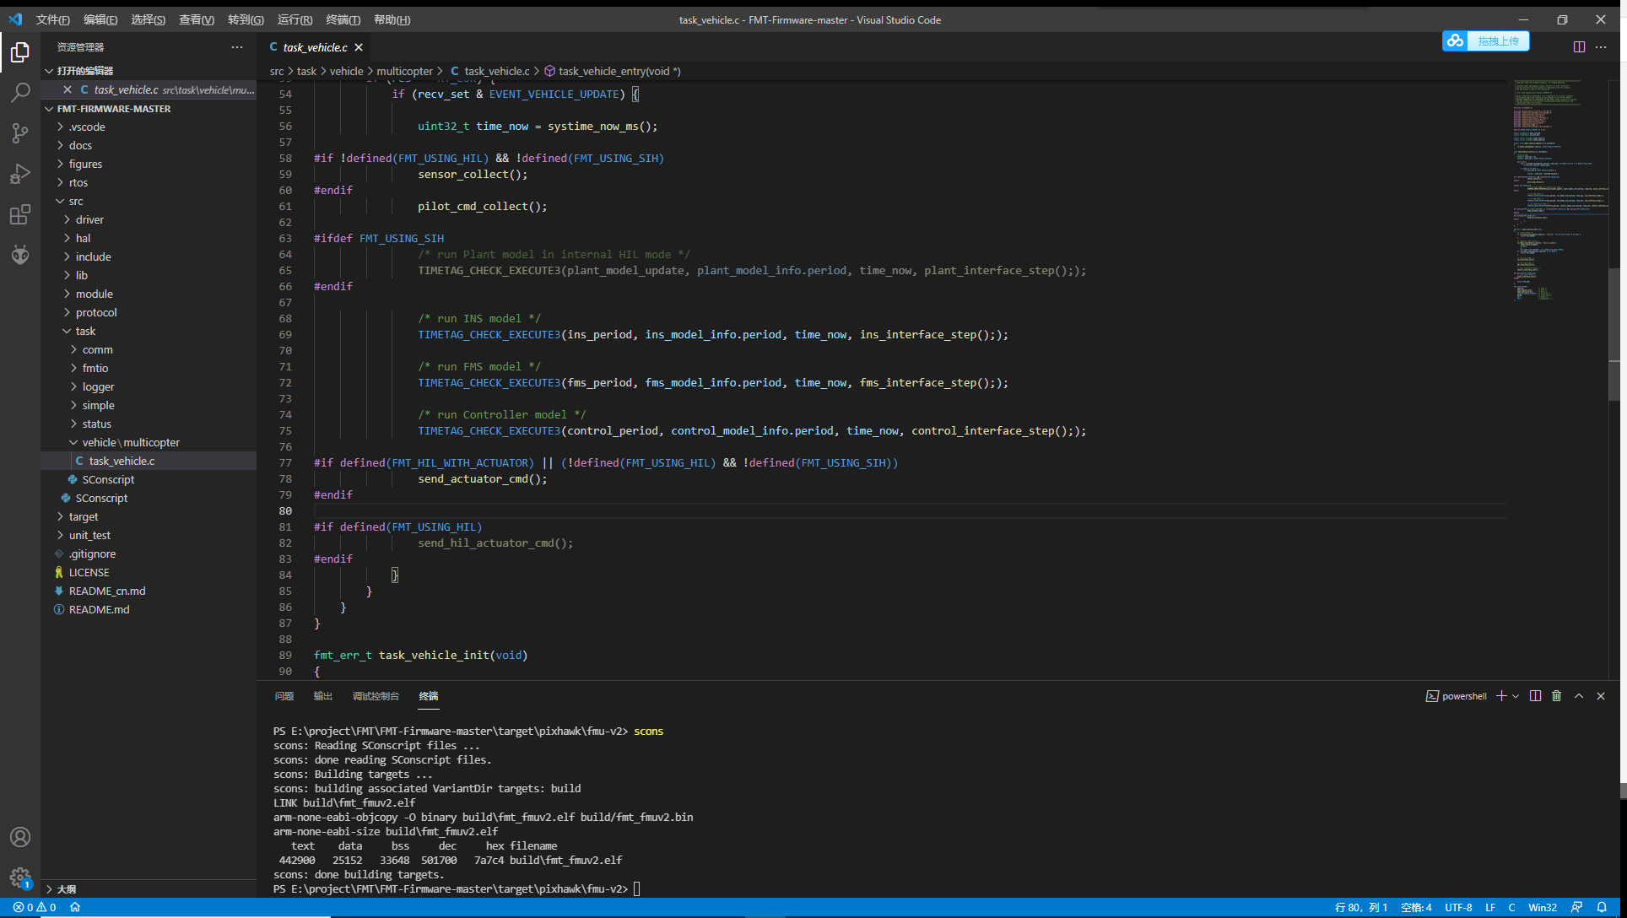Maximize terminal panel size with chevron
This screenshot has height=918, width=1627.
click(x=1579, y=696)
